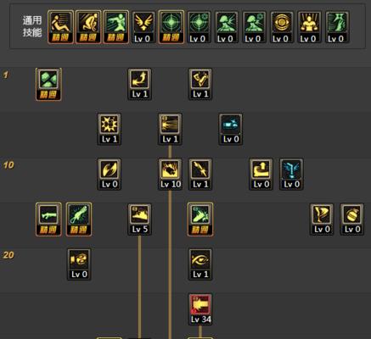Click the explosion burst skill at Lv 1
This screenshot has height=339, width=371.
pos(110,129)
